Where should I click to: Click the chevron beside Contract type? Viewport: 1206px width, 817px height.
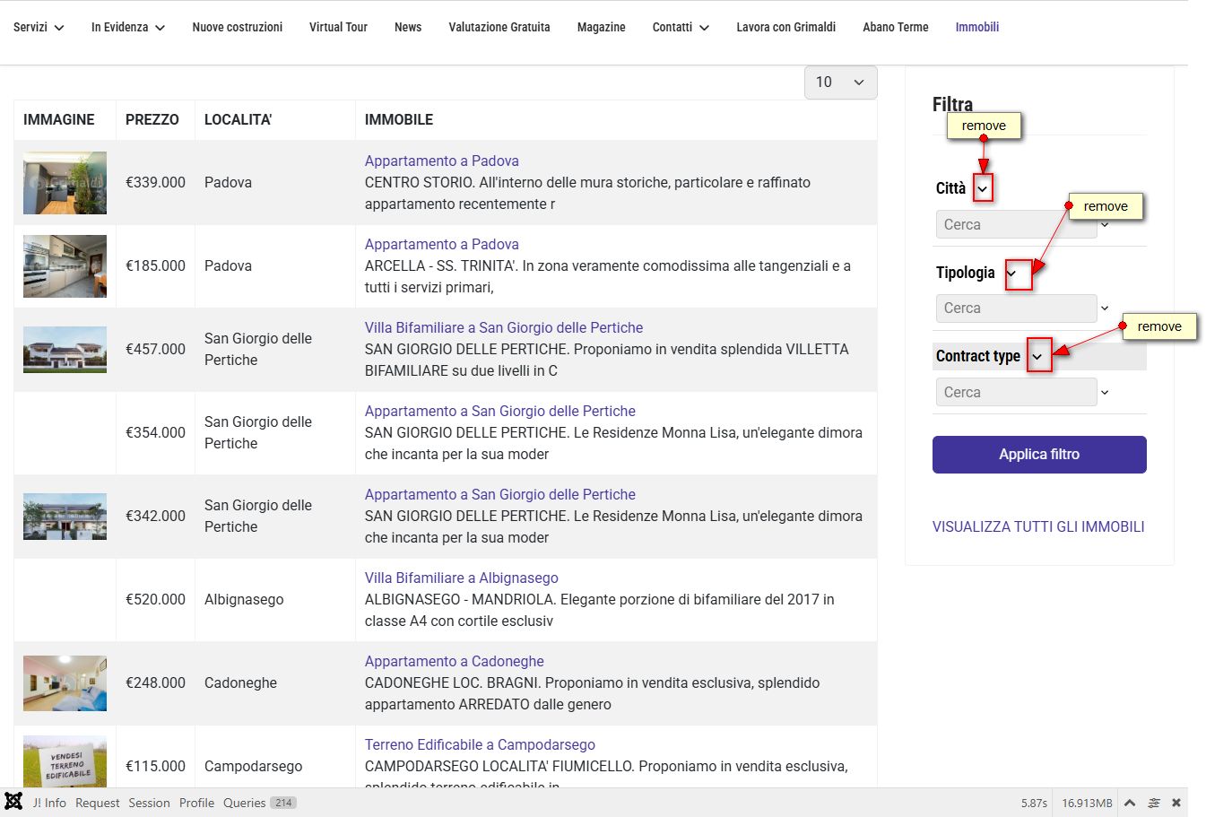pyautogui.click(x=1037, y=357)
